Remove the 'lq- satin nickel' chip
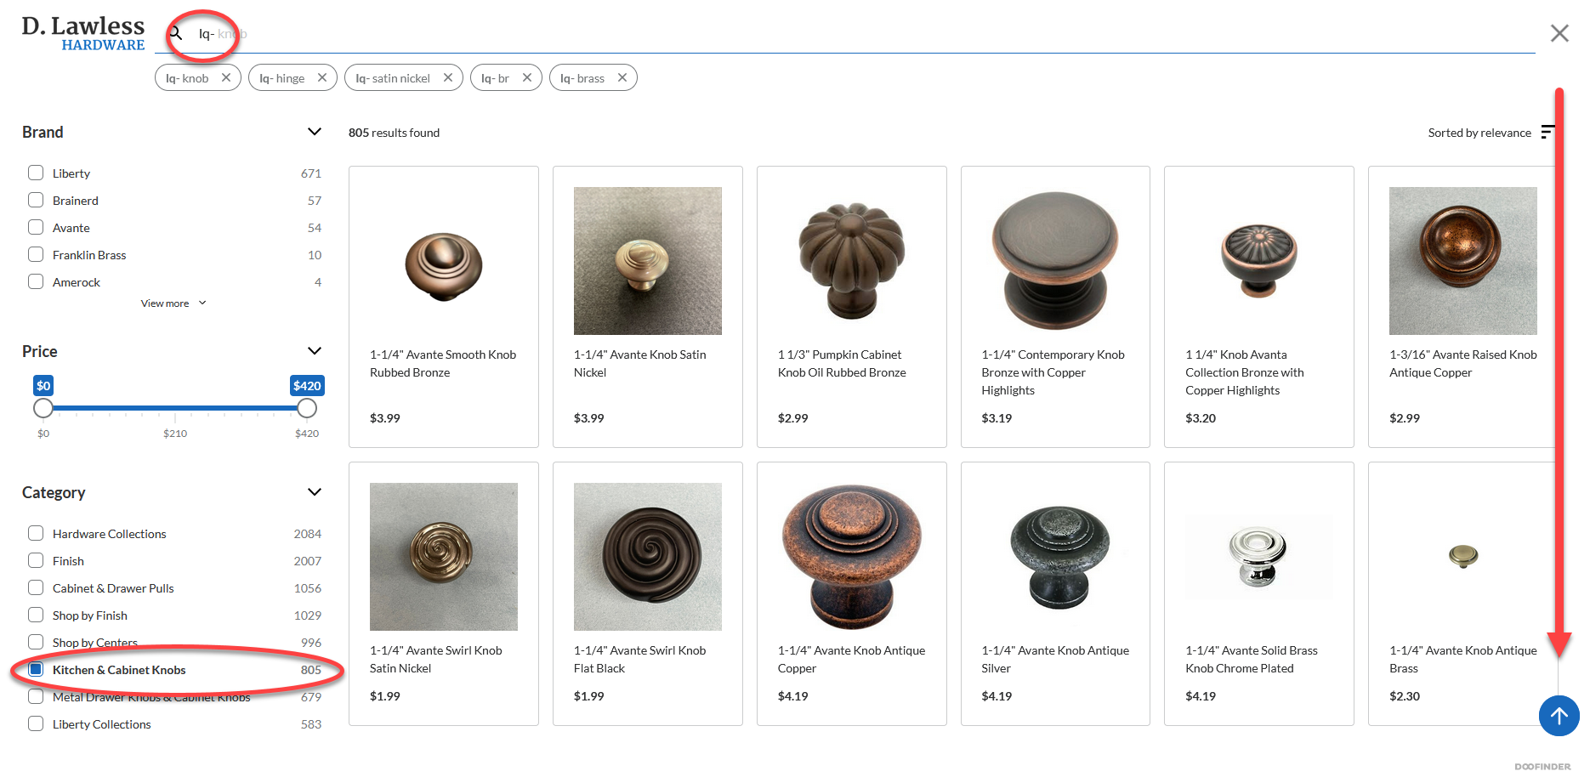 click(x=448, y=77)
